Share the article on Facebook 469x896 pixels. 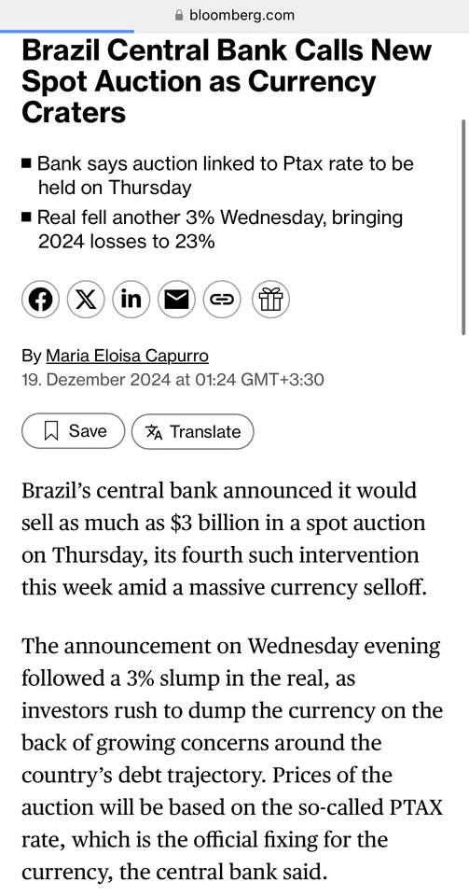[40, 299]
